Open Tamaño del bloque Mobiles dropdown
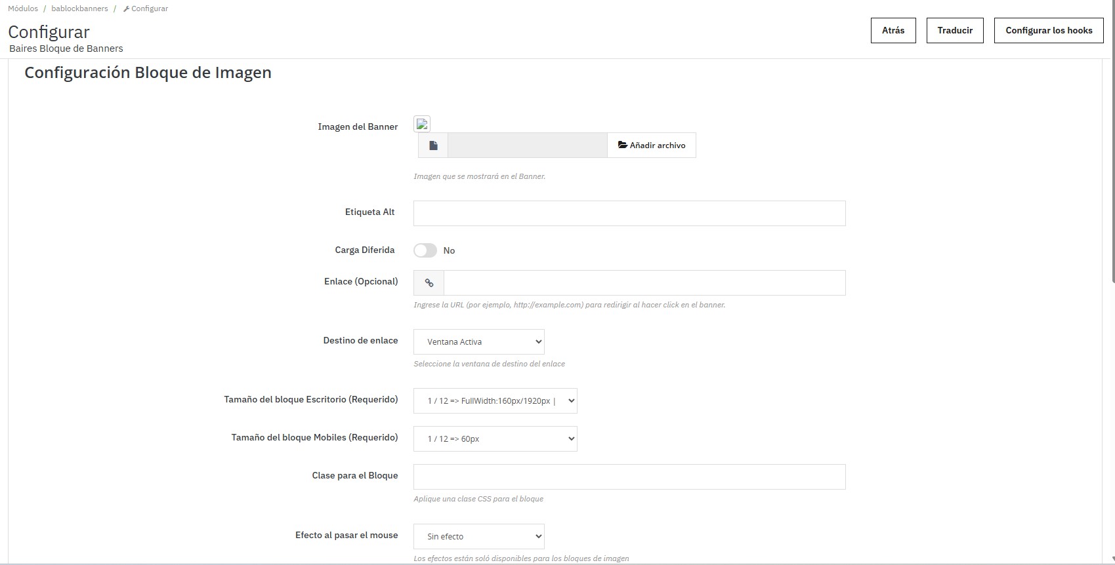This screenshot has width=1115, height=565. coord(495,439)
